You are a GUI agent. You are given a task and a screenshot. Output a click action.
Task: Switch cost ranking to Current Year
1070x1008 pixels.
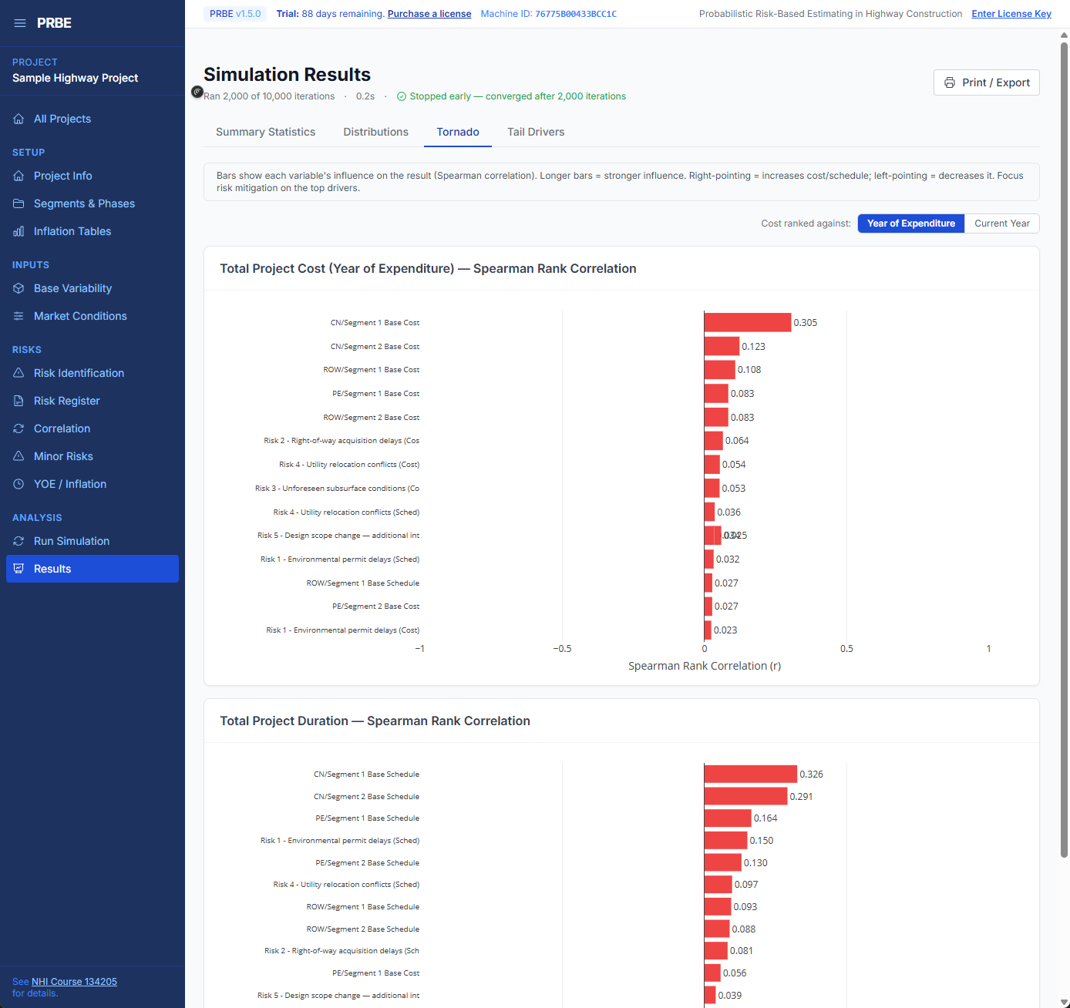pyautogui.click(x=1001, y=223)
